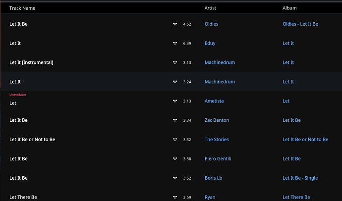Open the Let There Be album link
This screenshot has height=201, width=342.
click(296, 197)
